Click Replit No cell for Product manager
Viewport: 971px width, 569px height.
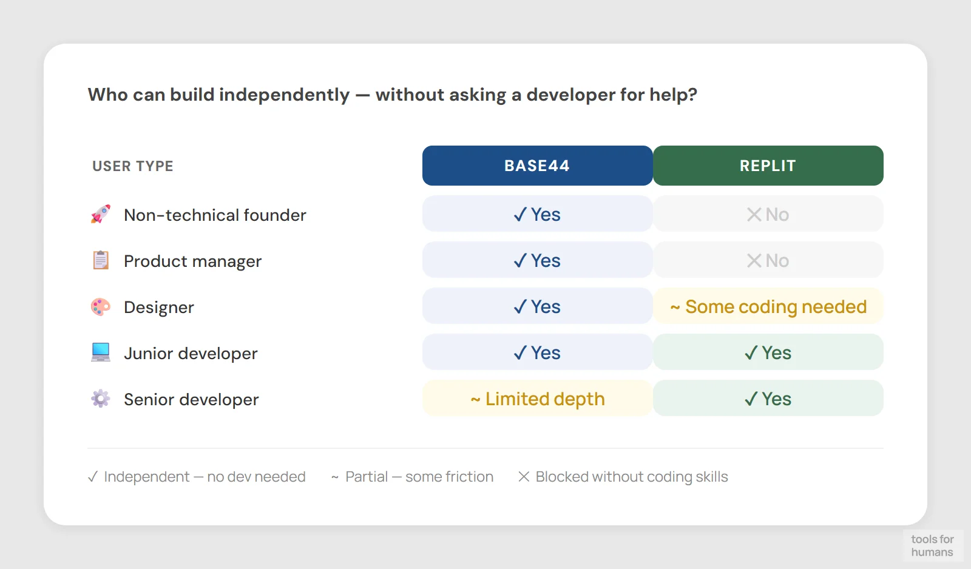tap(768, 260)
